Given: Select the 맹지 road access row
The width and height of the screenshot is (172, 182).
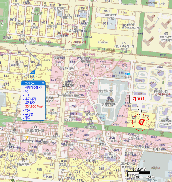Looking at the screenshot, I should point(28,110).
